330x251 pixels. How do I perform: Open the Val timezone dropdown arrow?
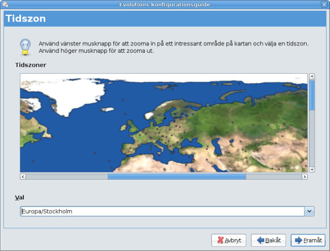coord(309,211)
